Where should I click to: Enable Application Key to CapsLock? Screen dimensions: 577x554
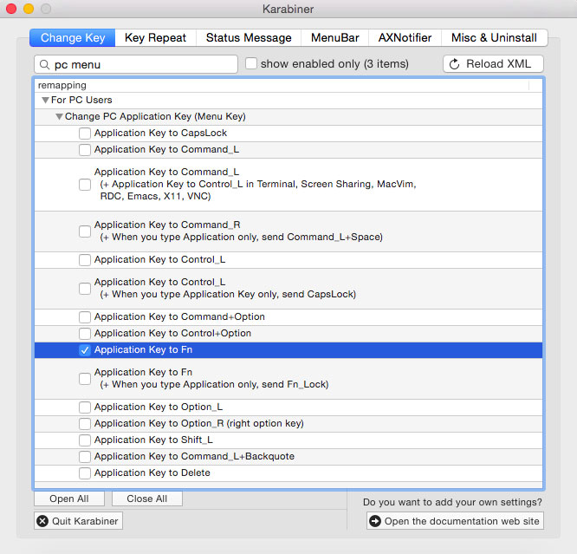(x=85, y=133)
